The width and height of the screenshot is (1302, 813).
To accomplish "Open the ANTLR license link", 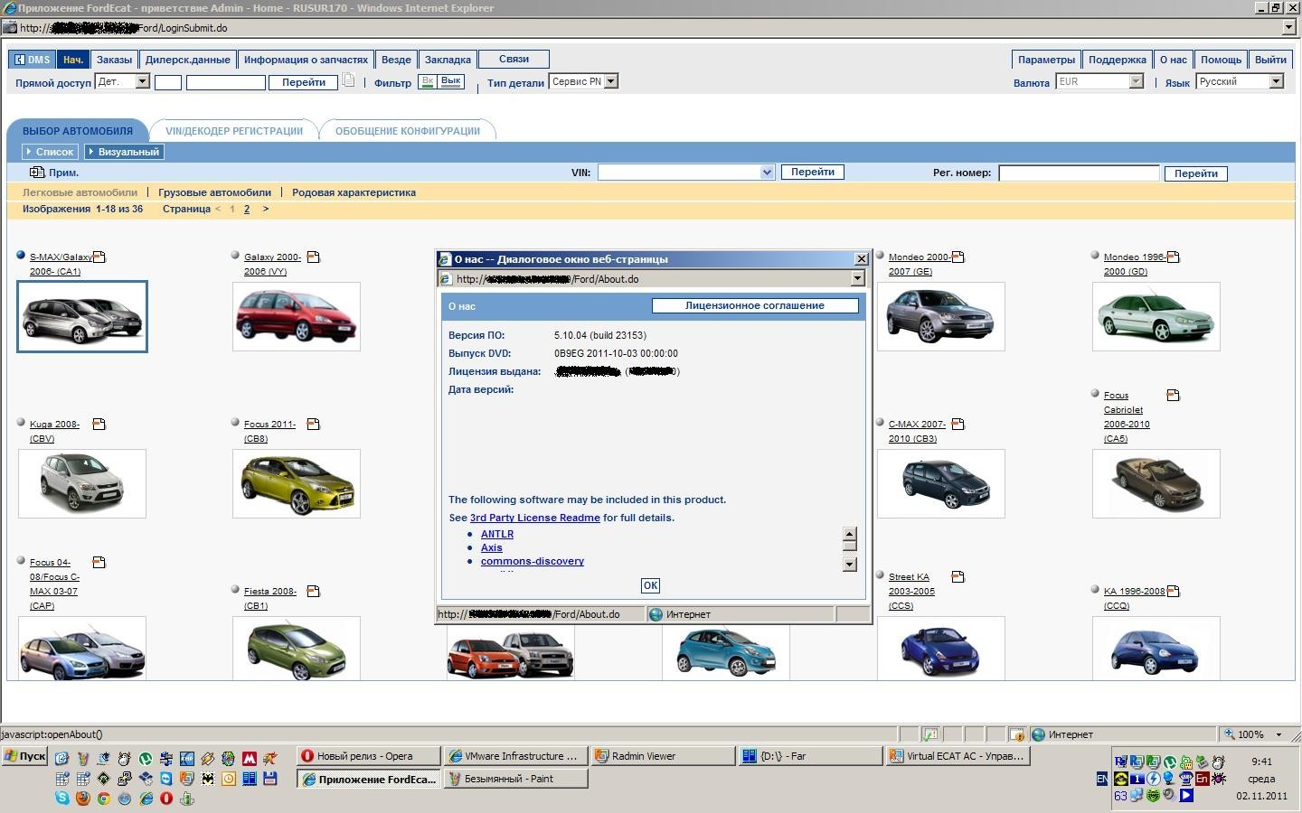I will pyautogui.click(x=497, y=534).
